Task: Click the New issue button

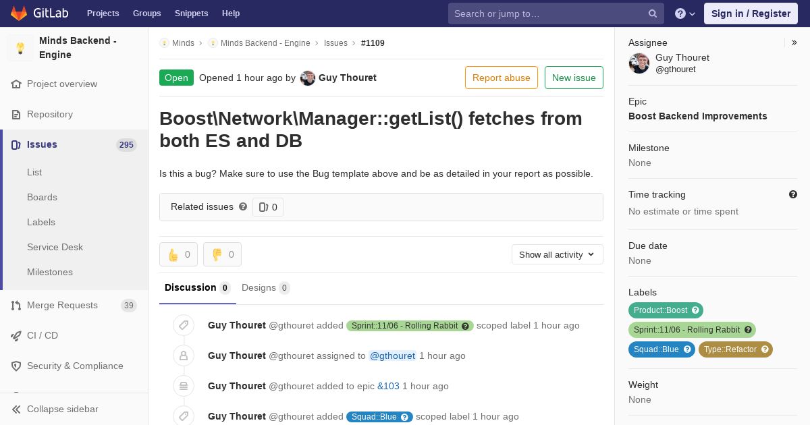Action: (574, 78)
